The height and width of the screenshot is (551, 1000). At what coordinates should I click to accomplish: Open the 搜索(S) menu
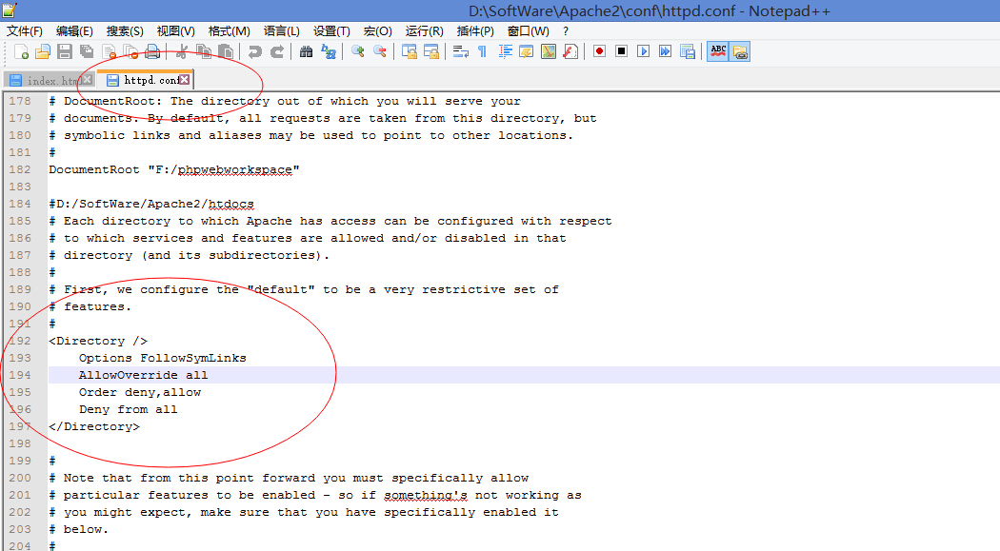pos(125,31)
